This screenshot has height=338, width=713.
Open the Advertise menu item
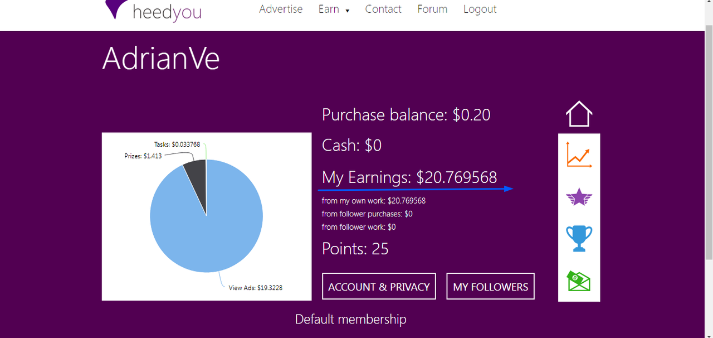(x=281, y=9)
